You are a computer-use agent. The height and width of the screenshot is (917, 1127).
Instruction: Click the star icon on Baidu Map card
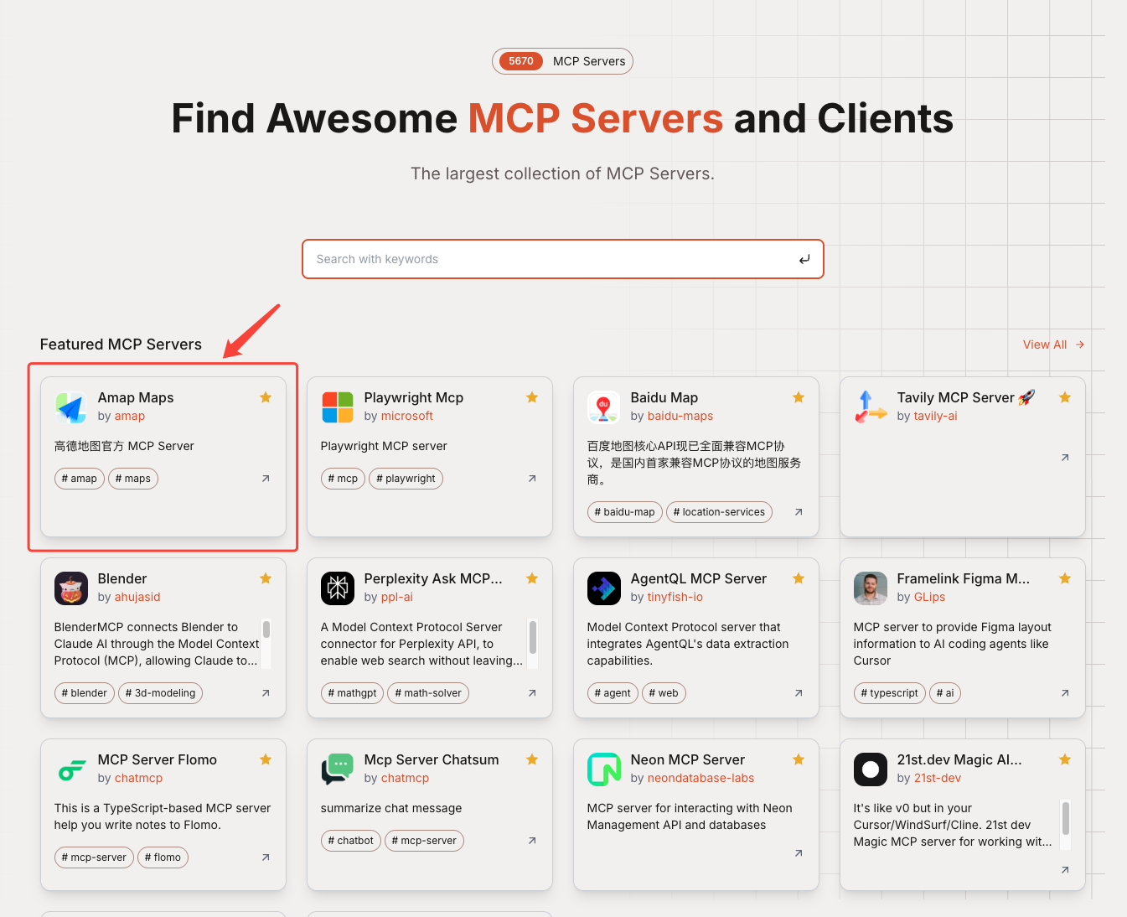(x=799, y=397)
